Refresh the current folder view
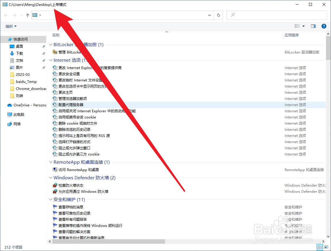The width and height of the screenshot is (331, 251). pos(219,15)
